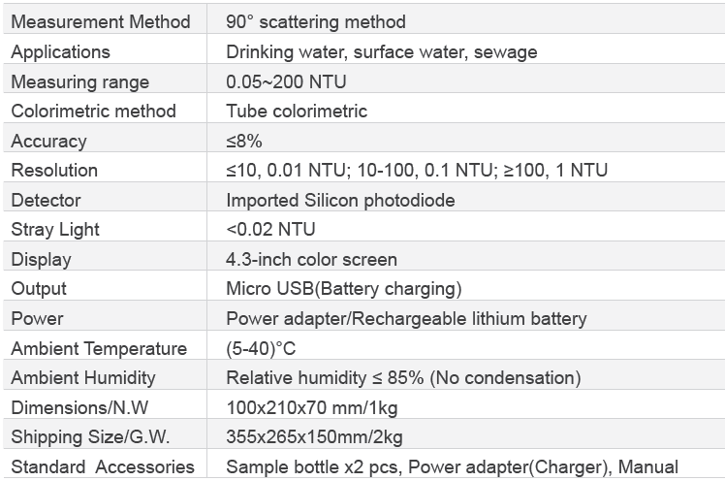Select the "Ambient Temperature" label
This screenshot has height=481, width=725.
coord(99,349)
